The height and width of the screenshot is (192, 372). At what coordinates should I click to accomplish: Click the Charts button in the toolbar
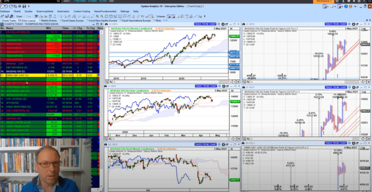coord(19,16)
